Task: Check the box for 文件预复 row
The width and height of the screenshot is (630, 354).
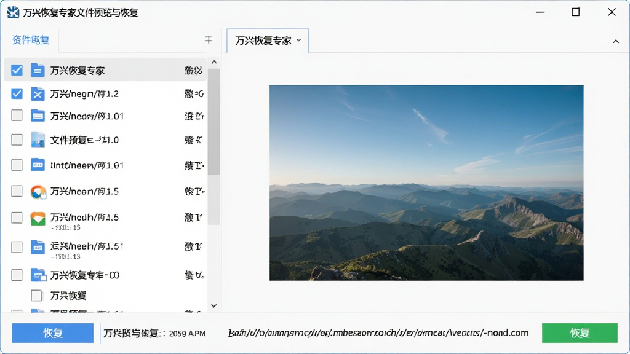Action: (17, 140)
